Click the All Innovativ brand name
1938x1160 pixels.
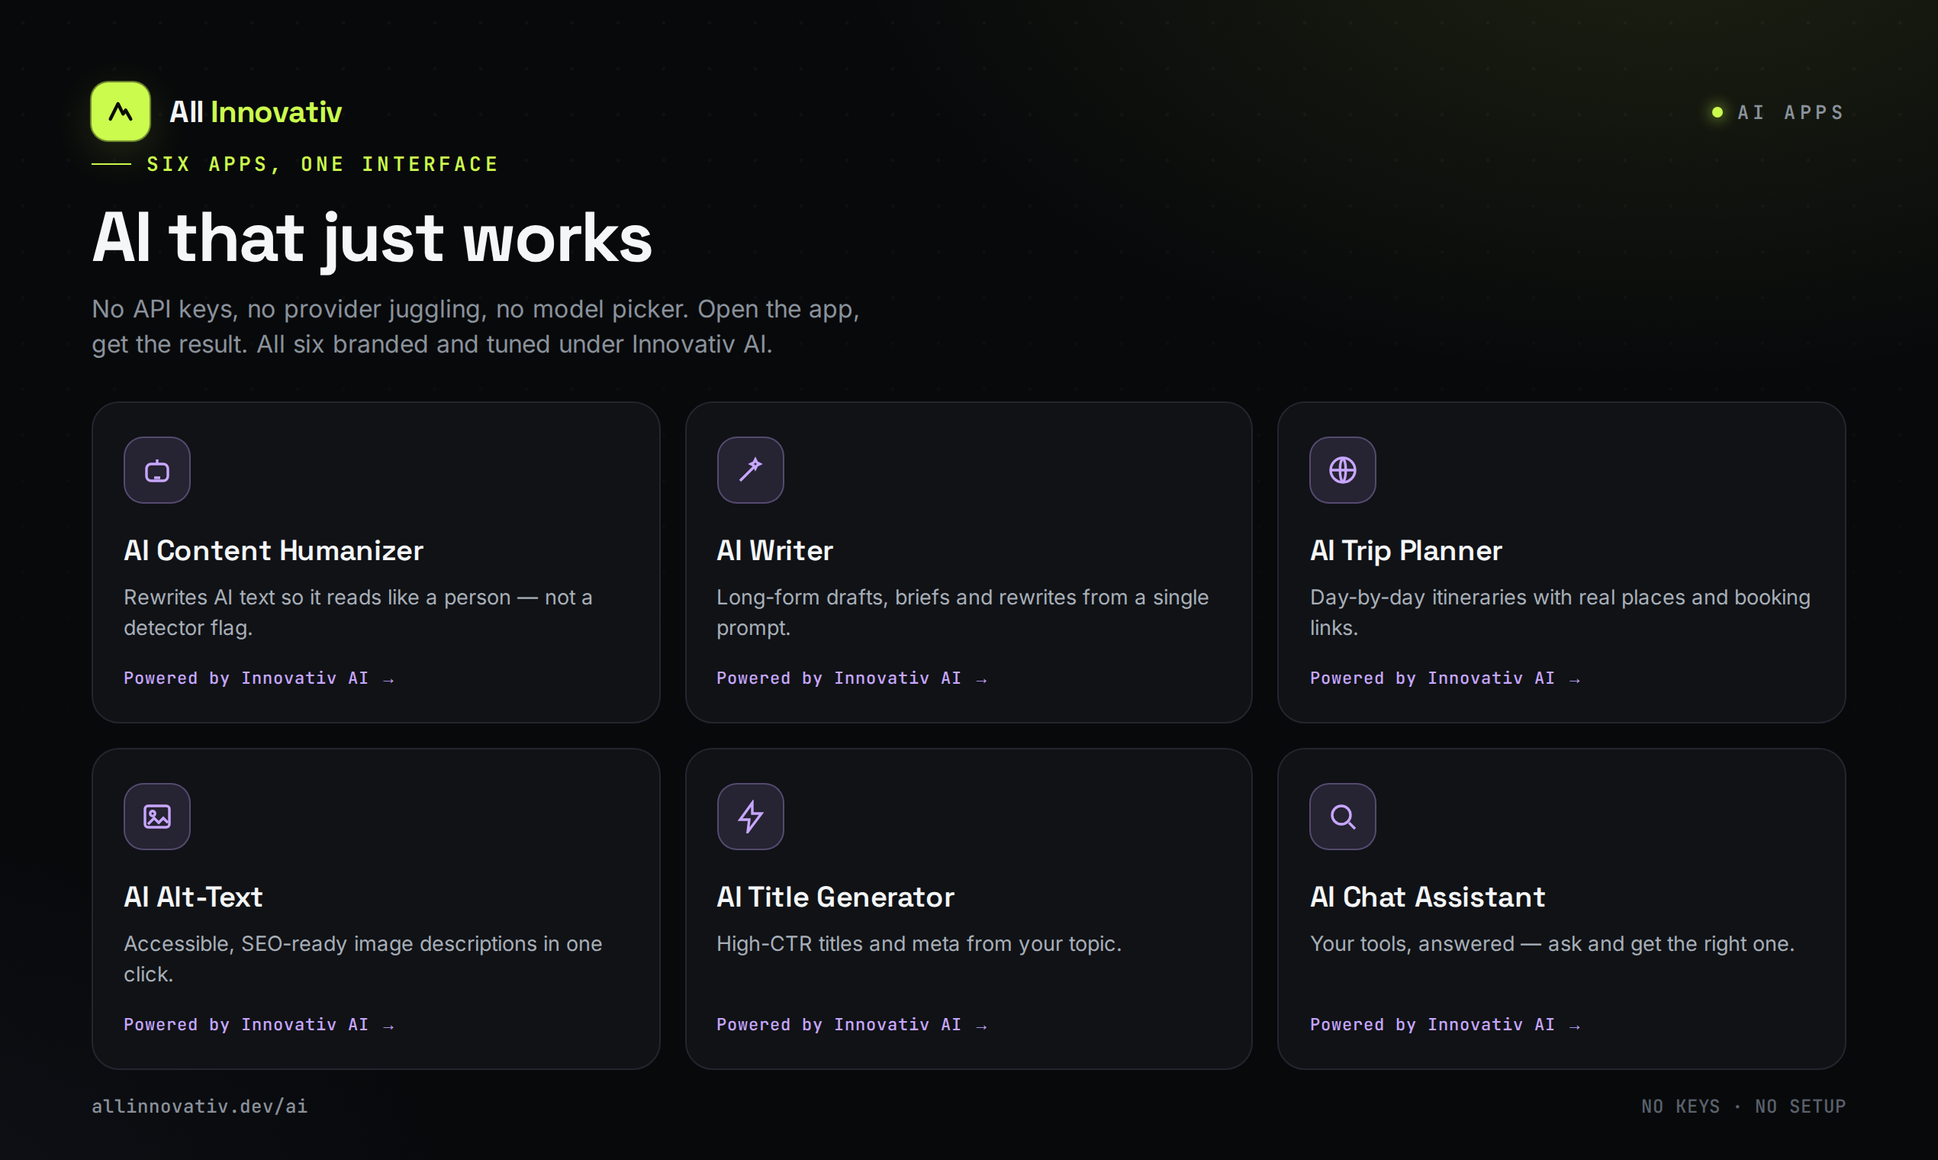[256, 111]
